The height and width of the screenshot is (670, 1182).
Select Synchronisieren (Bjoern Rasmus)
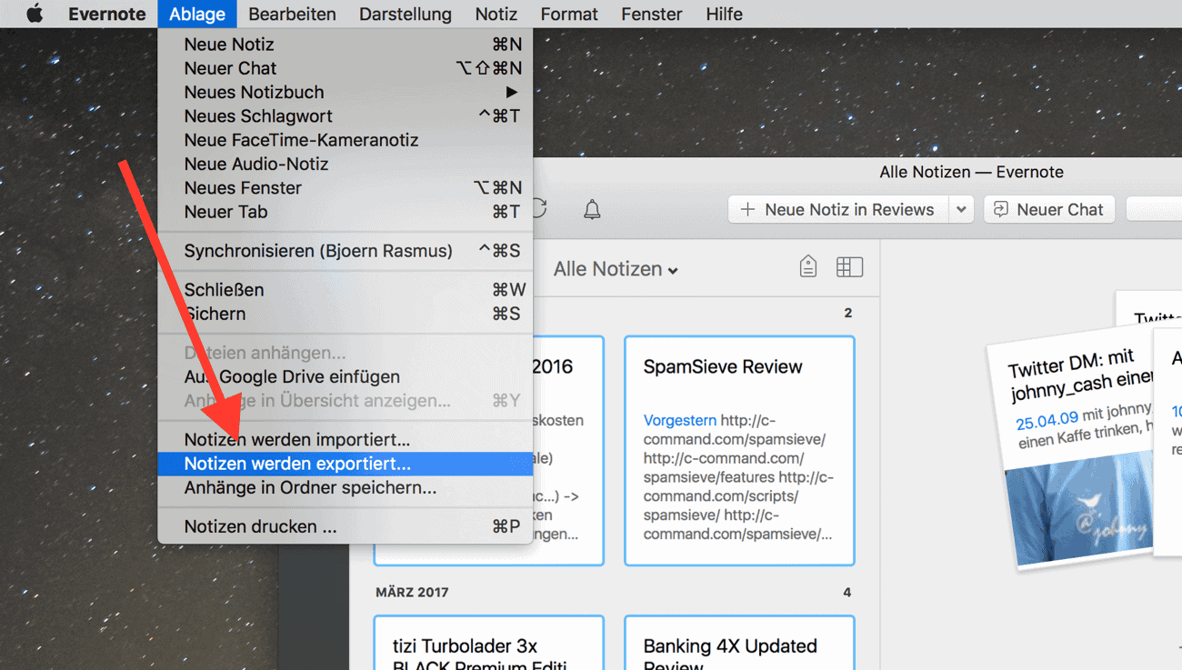[346, 251]
